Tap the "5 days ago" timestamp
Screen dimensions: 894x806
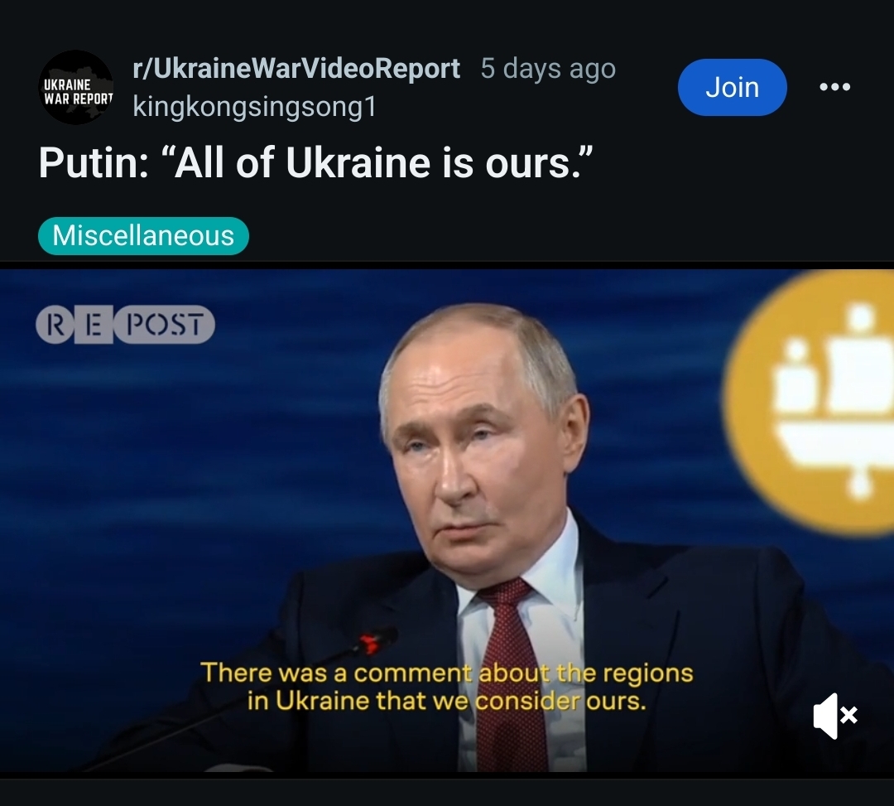548,69
